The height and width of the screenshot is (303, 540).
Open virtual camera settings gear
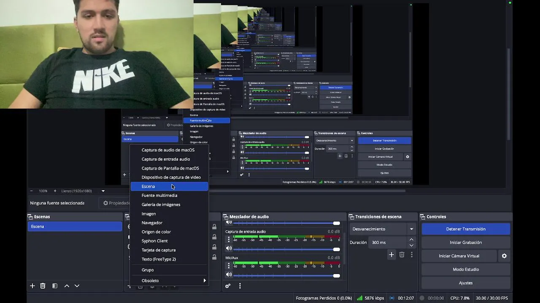(x=504, y=256)
